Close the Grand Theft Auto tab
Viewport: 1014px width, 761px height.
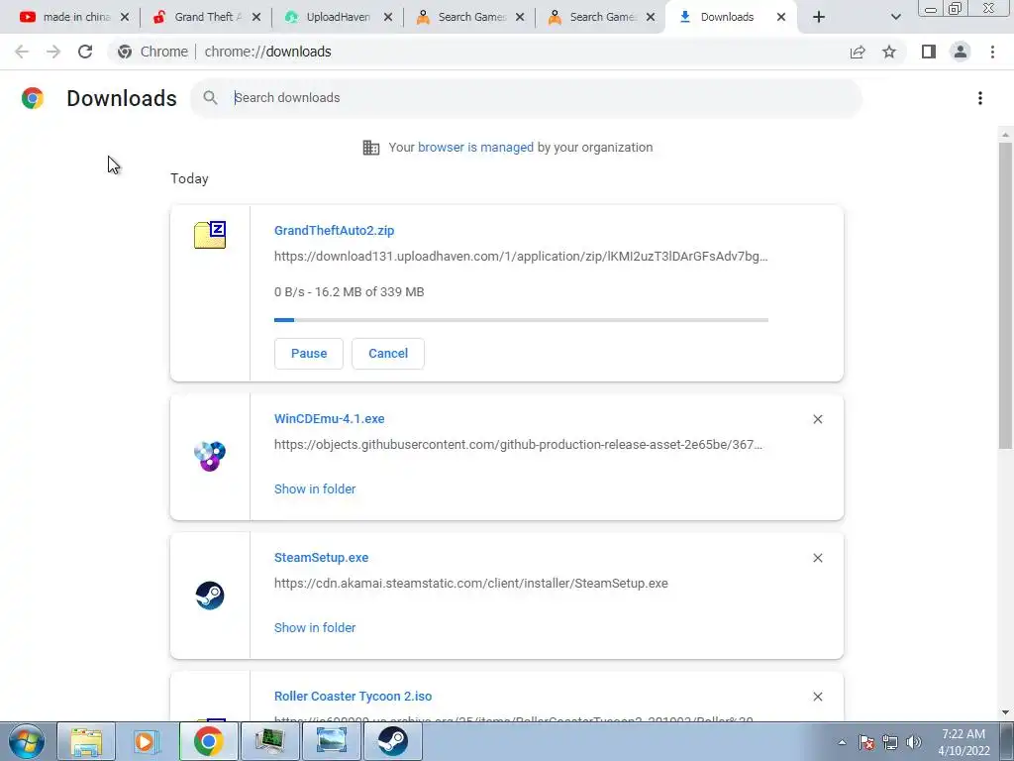[256, 17]
